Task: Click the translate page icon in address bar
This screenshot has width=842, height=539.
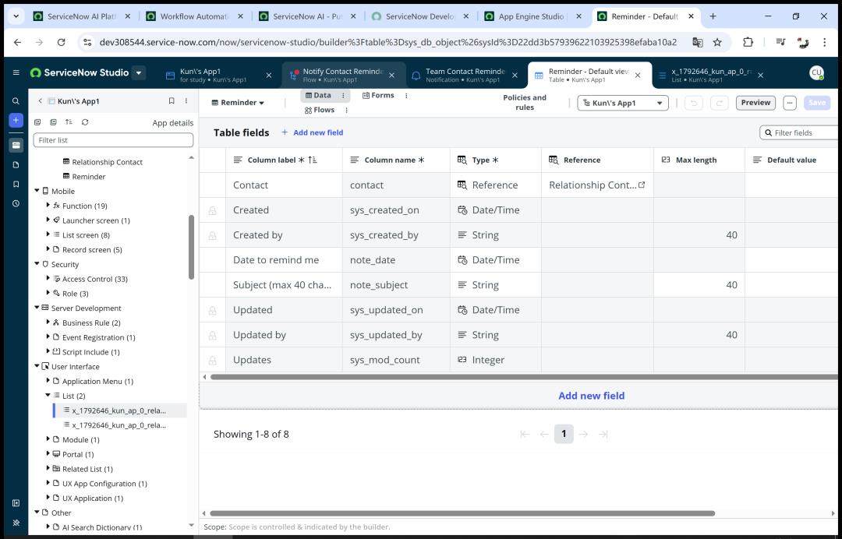Action: (698, 42)
